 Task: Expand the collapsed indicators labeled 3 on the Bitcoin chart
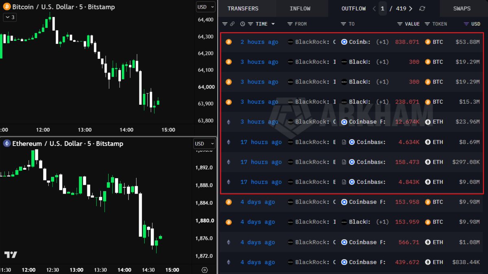10,17
